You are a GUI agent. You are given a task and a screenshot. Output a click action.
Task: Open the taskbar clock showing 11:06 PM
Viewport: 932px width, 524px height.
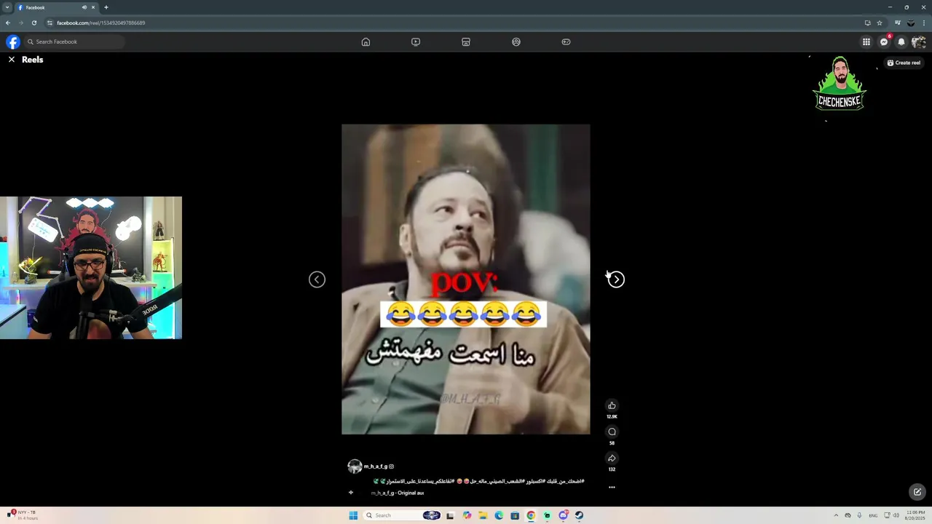pyautogui.click(x=915, y=515)
